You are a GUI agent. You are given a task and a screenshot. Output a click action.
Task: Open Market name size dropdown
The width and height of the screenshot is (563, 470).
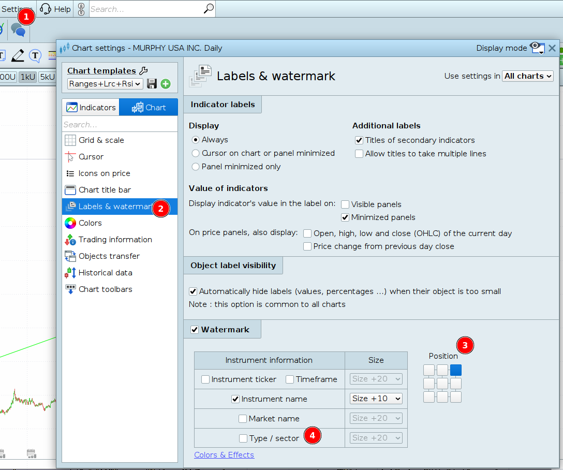pos(376,418)
